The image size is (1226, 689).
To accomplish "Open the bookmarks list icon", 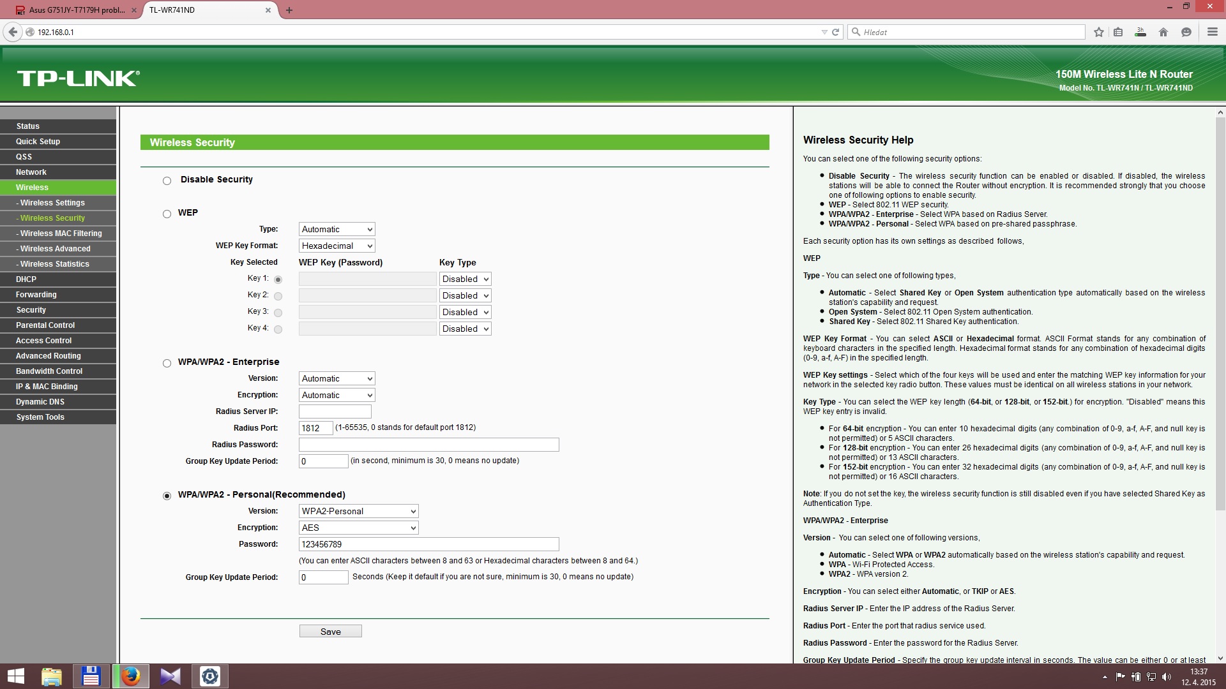I will pyautogui.click(x=1118, y=32).
